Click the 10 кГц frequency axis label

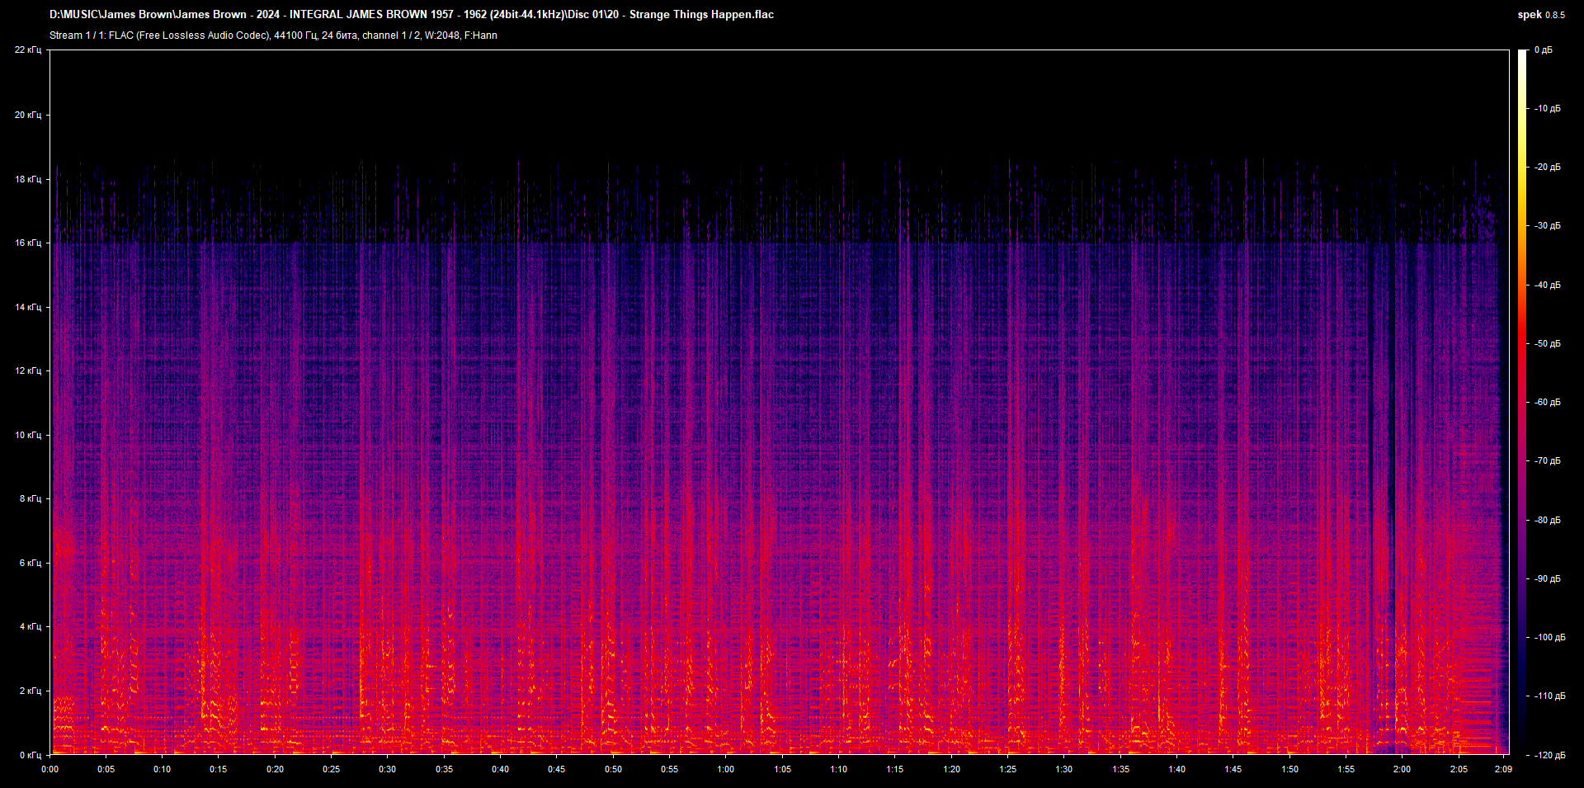pos(27,435)
